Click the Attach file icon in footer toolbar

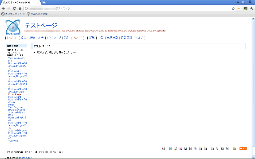[190, 148]
